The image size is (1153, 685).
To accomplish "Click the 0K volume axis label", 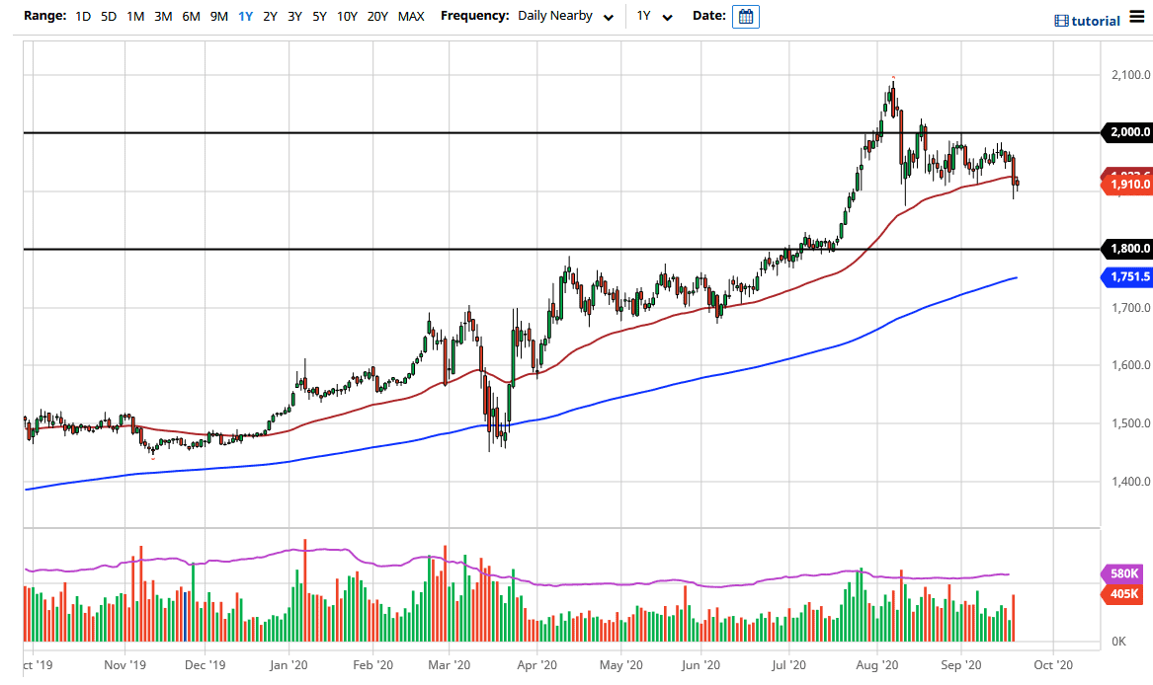I will (1118, 642).
